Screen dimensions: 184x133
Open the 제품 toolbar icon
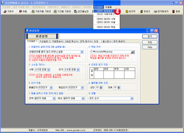[x=23, y=11]
